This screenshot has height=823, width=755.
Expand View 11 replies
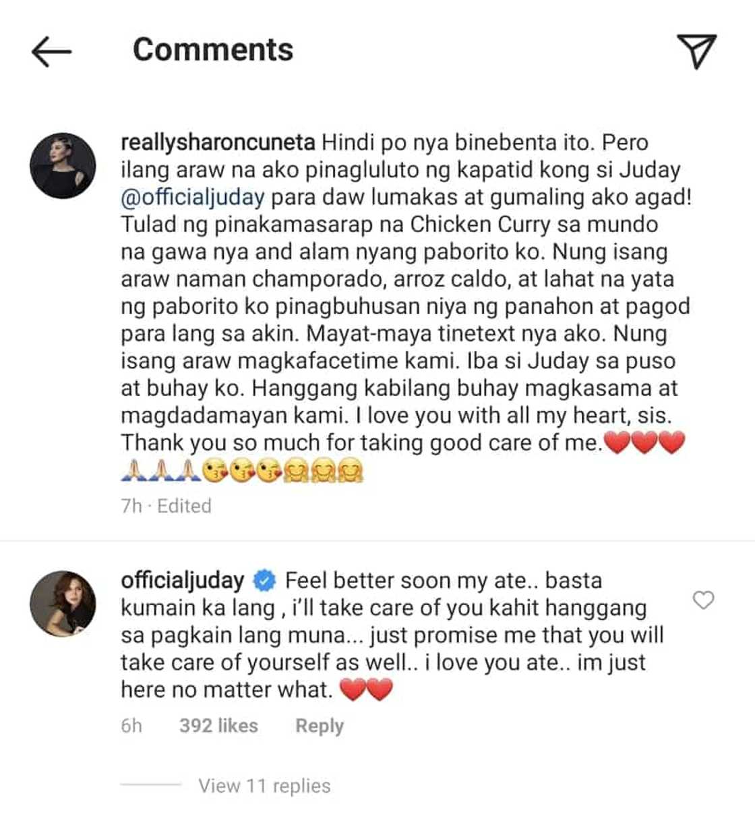[264, 786]
